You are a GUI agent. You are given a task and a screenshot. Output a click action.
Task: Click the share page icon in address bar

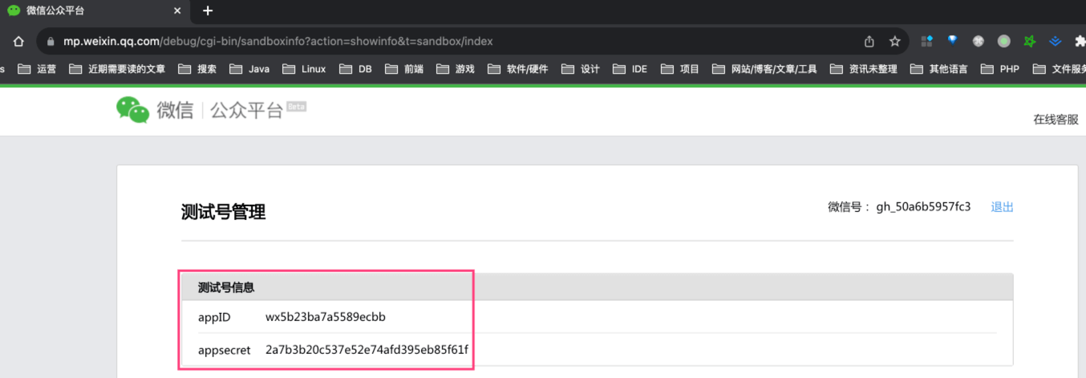tap(869, 41)
